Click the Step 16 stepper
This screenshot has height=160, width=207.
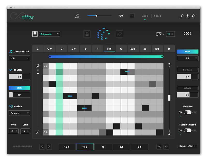tap(14, 131)
